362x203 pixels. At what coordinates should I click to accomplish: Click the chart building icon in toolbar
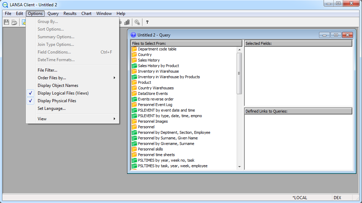[x=127, y=22]
